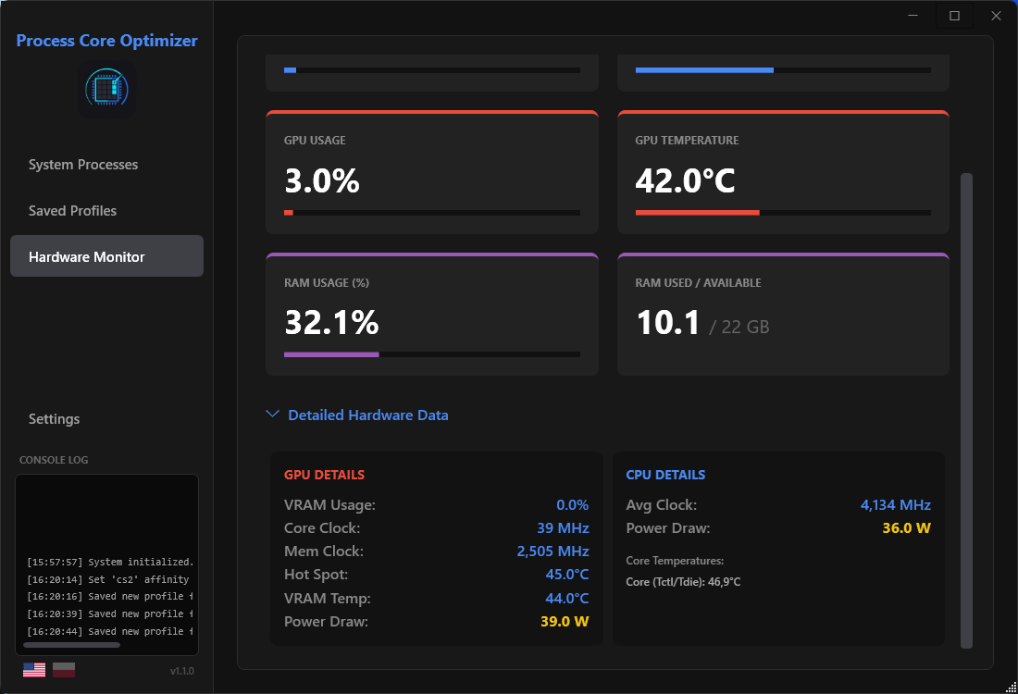Image resolution: width=1018 pixels, height=694 pixels.
Task: Click the GPU usage progress bar
Action: pos(432,212)
